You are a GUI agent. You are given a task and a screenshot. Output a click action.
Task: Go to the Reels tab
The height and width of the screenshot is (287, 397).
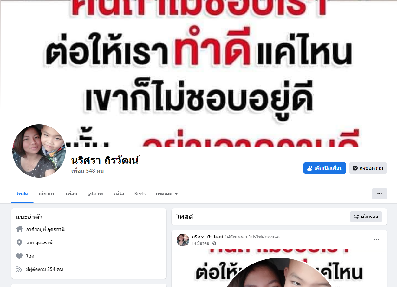[140, 194]
